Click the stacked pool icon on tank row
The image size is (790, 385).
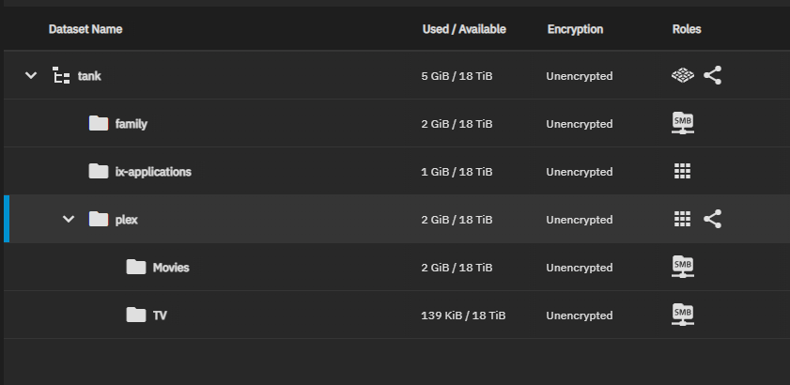683,75
